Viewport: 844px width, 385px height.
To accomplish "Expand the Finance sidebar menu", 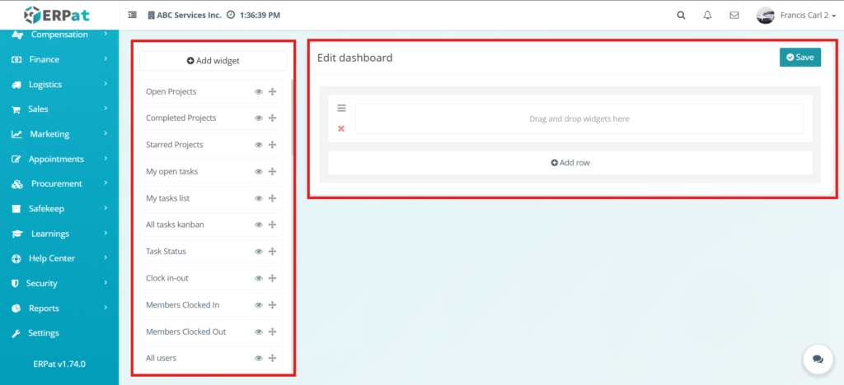I will pyautogui.click(x=59, y=59).
